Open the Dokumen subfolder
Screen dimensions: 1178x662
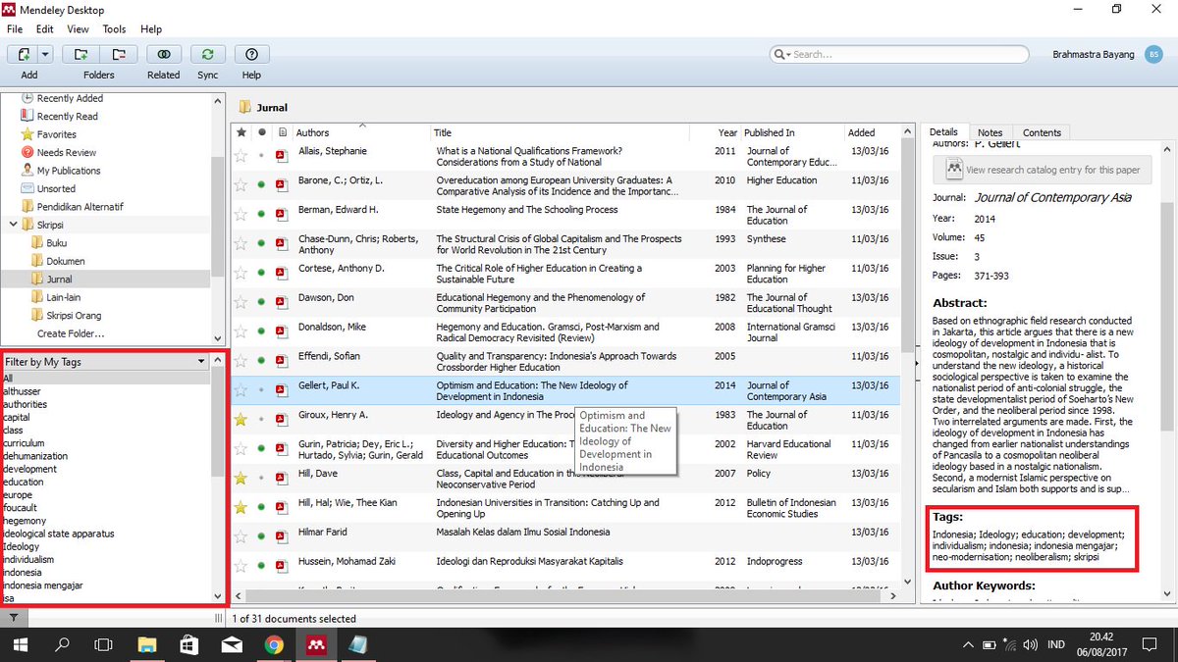(x=65, y=261)
